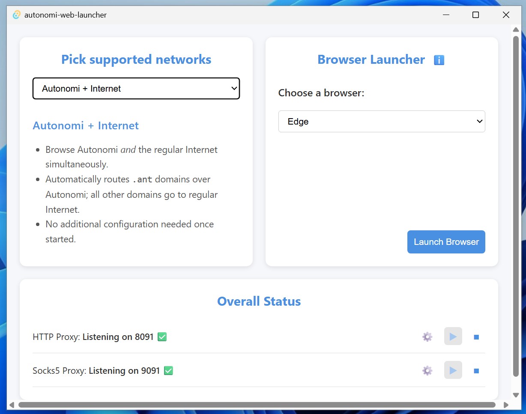Expand the Autonomi + Internet network dropdown
The width and height of the screenshot is (526, 414).
tap(136, 89)
